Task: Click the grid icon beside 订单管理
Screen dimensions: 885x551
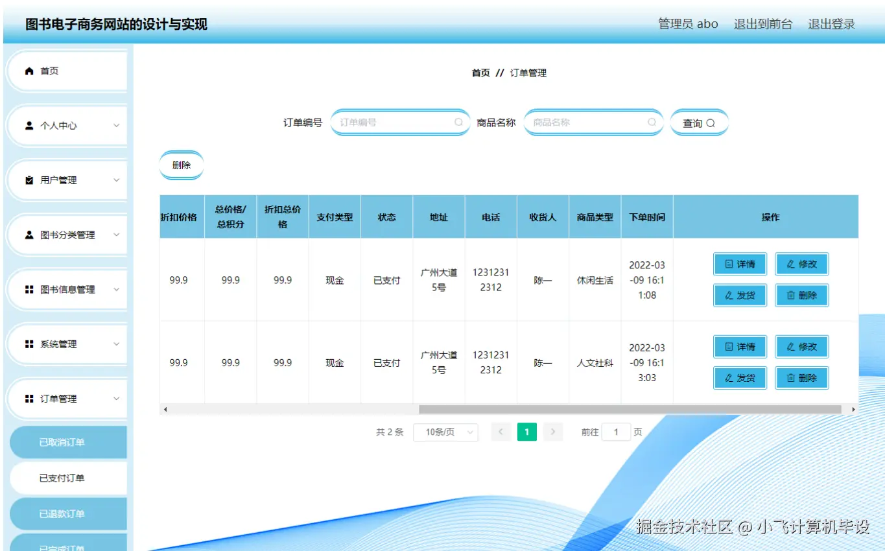Action: (29, 399)
